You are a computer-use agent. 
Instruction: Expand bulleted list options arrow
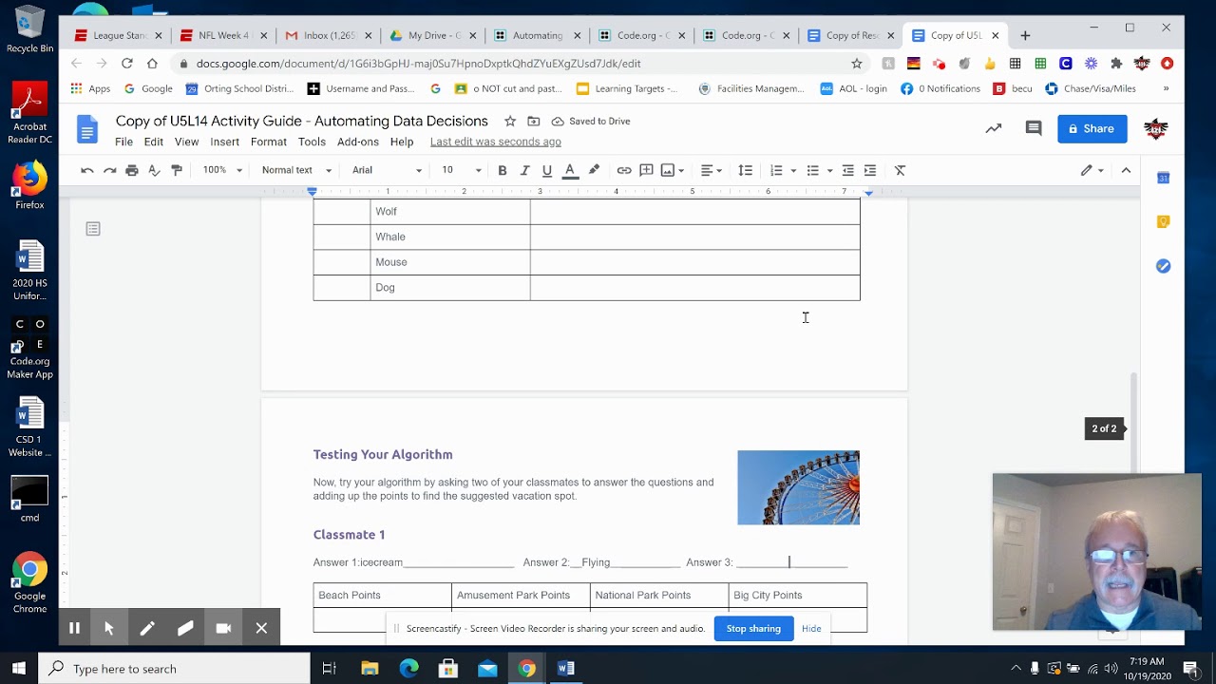[829, 171]
